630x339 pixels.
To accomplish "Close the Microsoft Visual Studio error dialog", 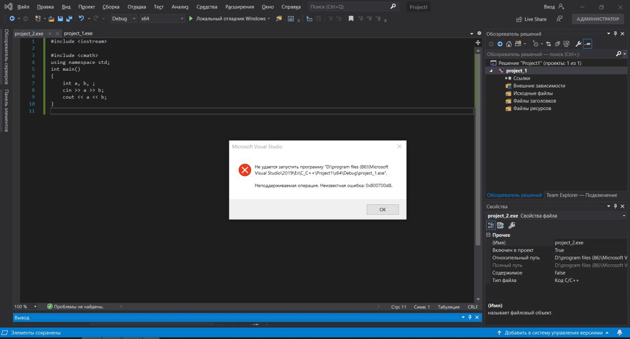I will (399, 146).
